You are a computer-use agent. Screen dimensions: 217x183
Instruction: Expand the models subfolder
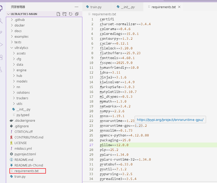[22, 81]
